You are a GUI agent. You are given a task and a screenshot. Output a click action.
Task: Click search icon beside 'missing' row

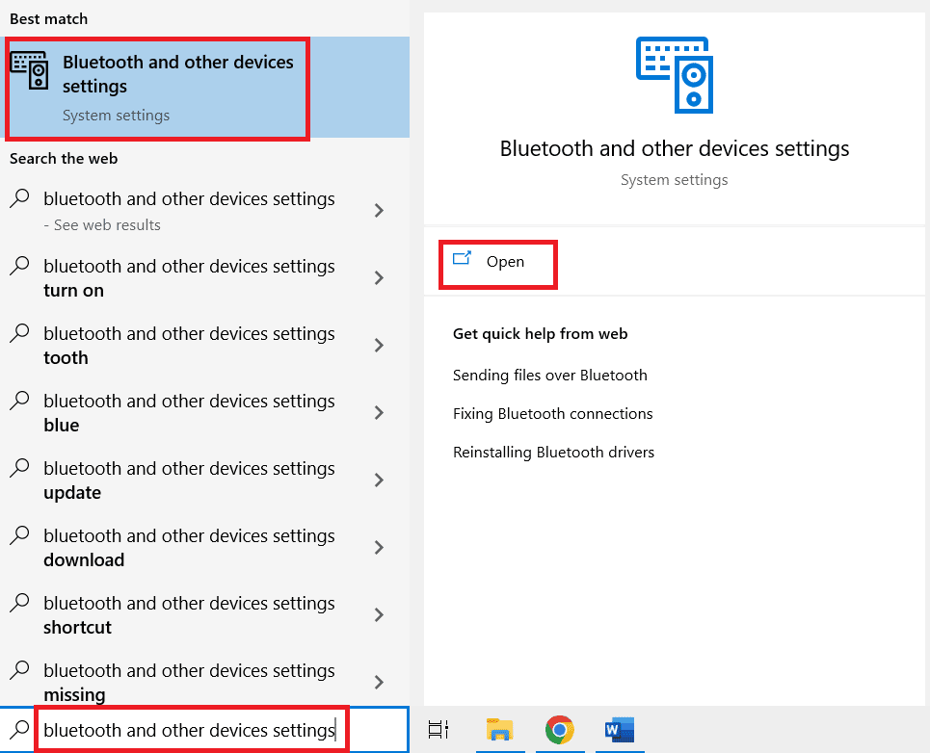pyautogui.click(x=19, y=670)
